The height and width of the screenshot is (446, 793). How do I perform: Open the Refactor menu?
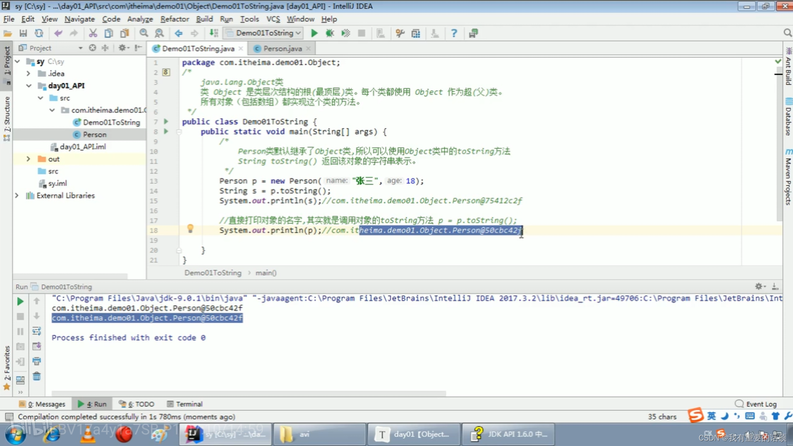175,19
